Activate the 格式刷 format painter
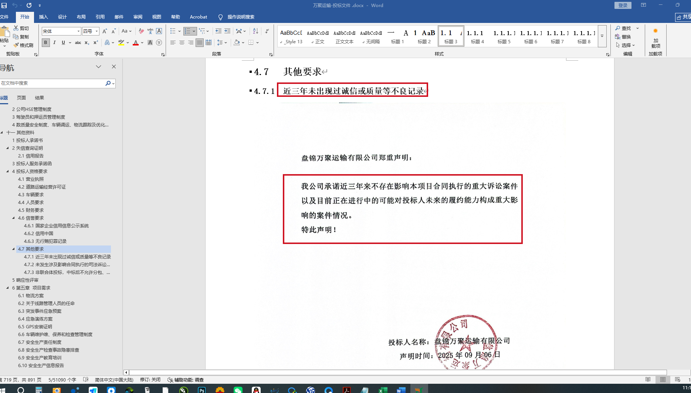This screenshot has width=691, height=393. [23, 45]
